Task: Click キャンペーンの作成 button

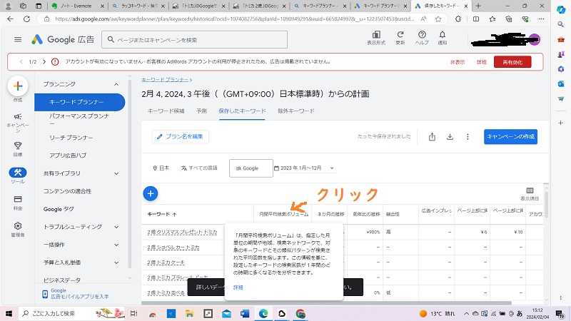Action: 510,137
